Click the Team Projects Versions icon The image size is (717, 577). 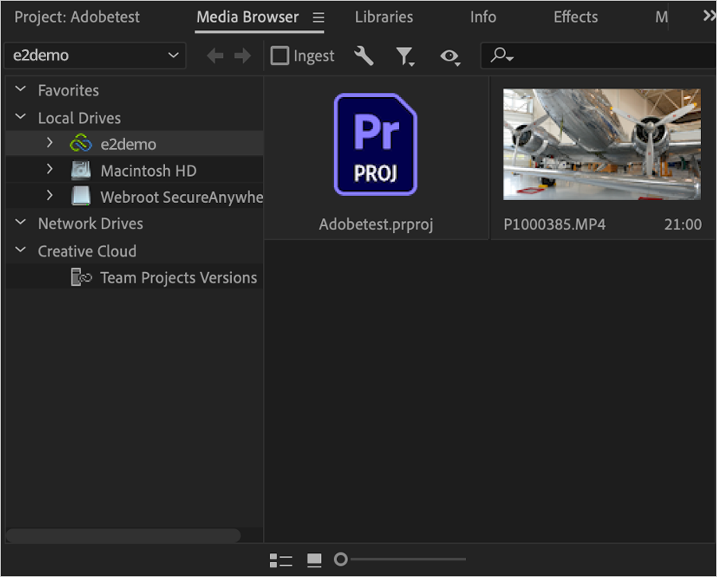point(81,277)
